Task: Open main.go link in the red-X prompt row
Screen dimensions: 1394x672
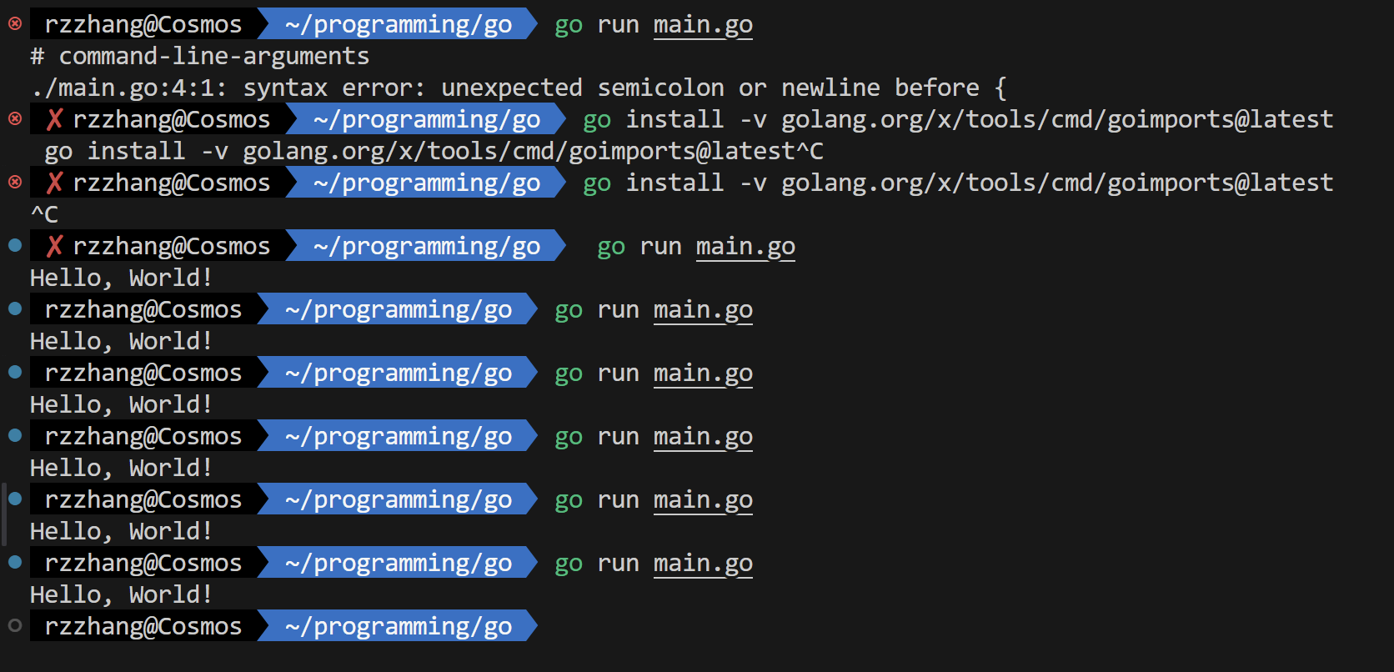Action: click(745, 247)
